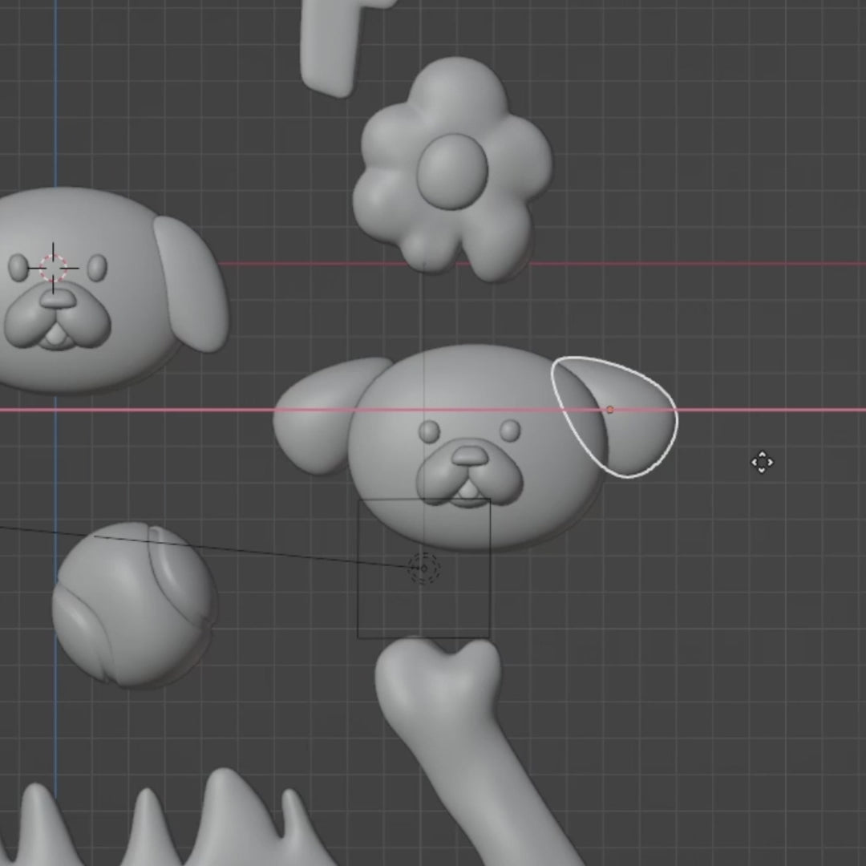Screen dimensions: 866x866
Task: Click the cropped dog's tongue
Action: click(x=55, y=337)
